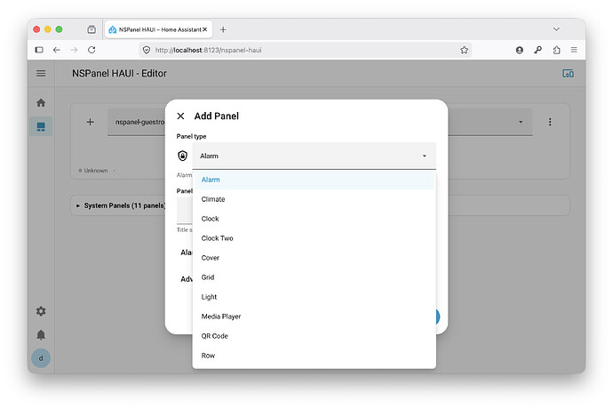Viewport: 613px width, 409px height.
Task: Choose Light panel type
Action: (314, 297)
